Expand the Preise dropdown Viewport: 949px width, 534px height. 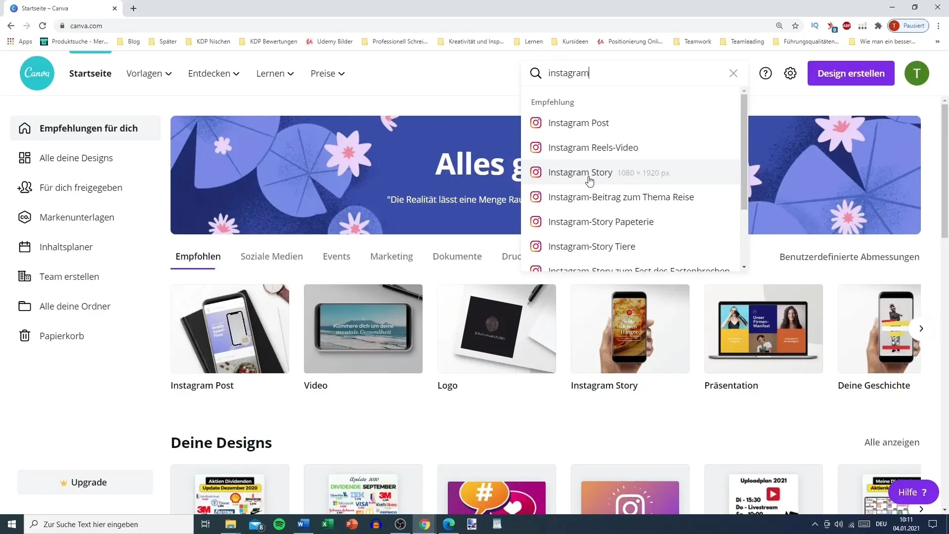pyautogui.click(x=327, y=73)
